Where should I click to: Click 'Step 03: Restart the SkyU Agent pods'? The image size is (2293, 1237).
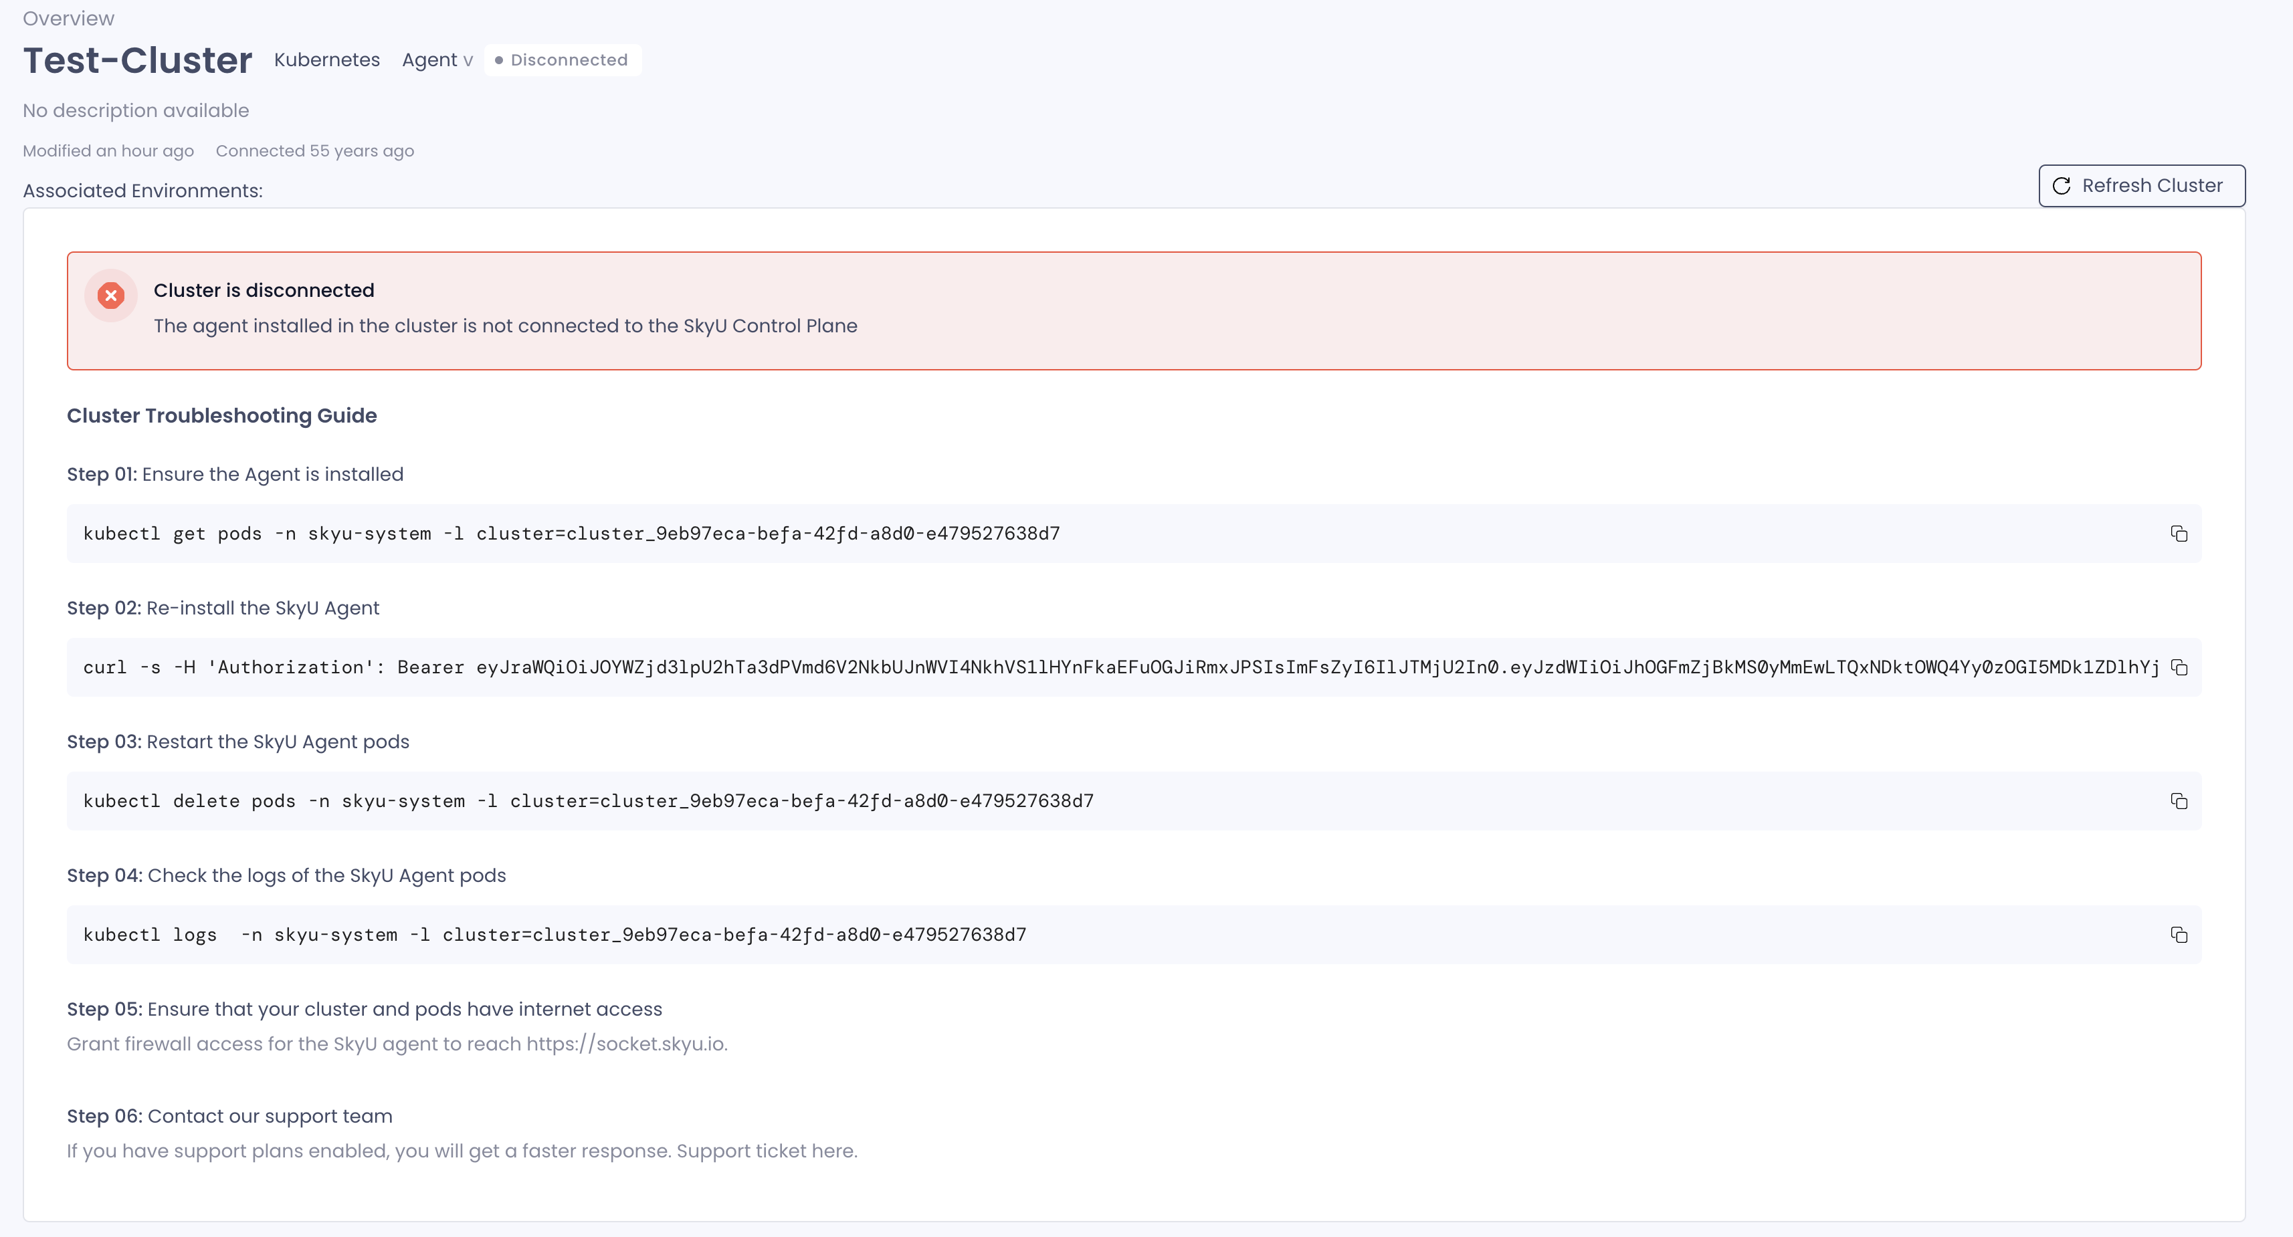pyautogui.click(x=239, y=742)
